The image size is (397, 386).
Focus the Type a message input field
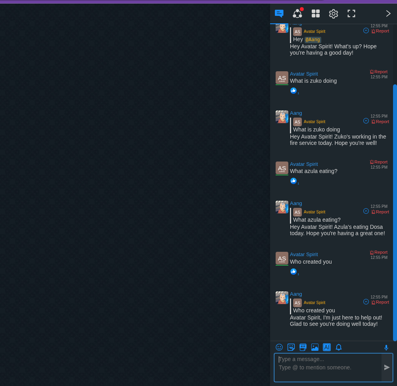coord(328,367)
